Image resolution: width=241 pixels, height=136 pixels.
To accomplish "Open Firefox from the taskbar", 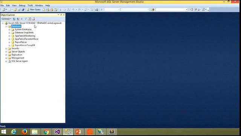I will pyautogui.click(x=24, y=132).
